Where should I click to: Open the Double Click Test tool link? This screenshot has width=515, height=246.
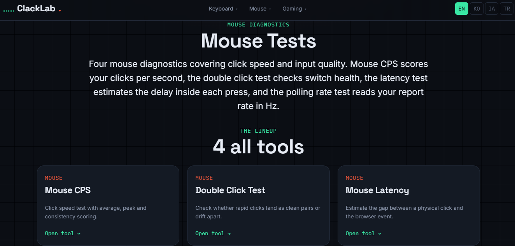click(213, 233)
